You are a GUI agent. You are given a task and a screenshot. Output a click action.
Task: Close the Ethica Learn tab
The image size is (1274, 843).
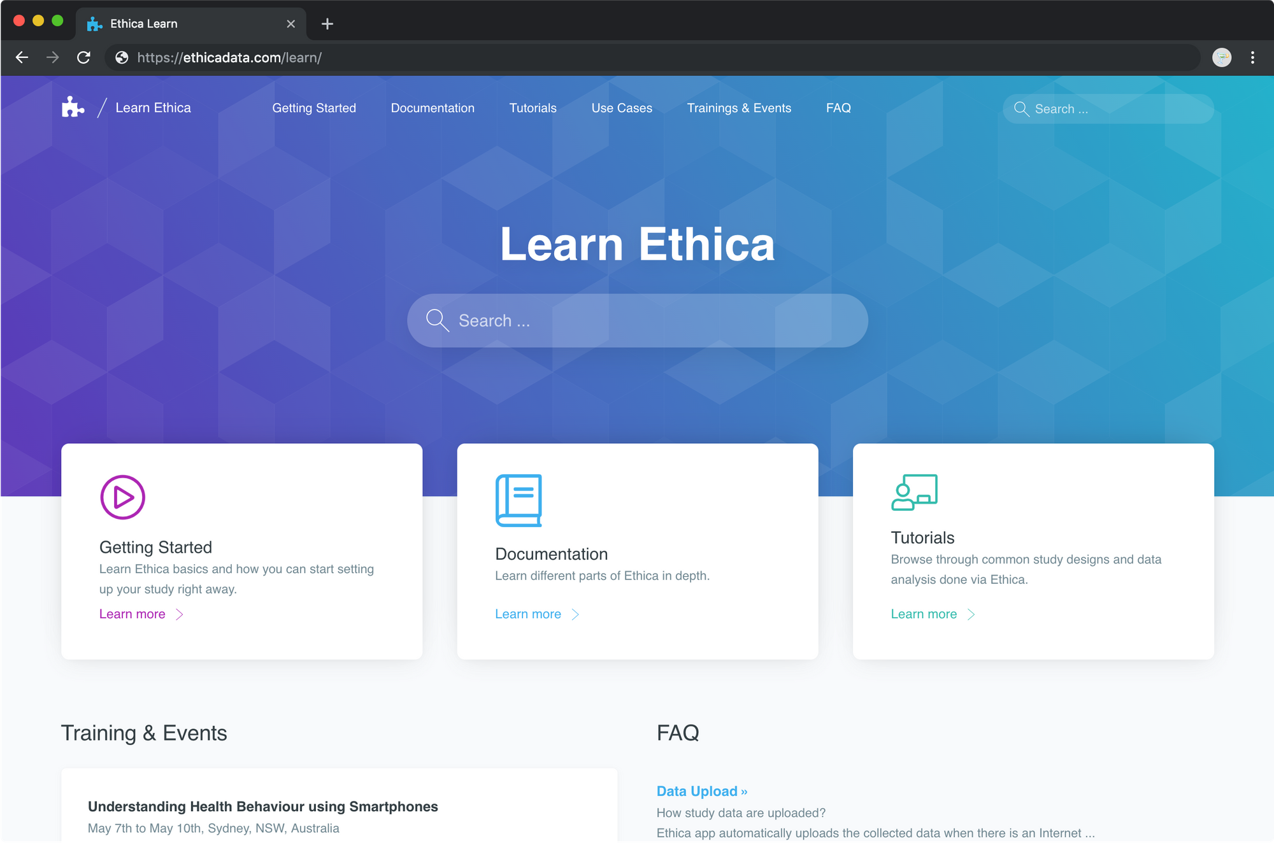pos(290,24)
